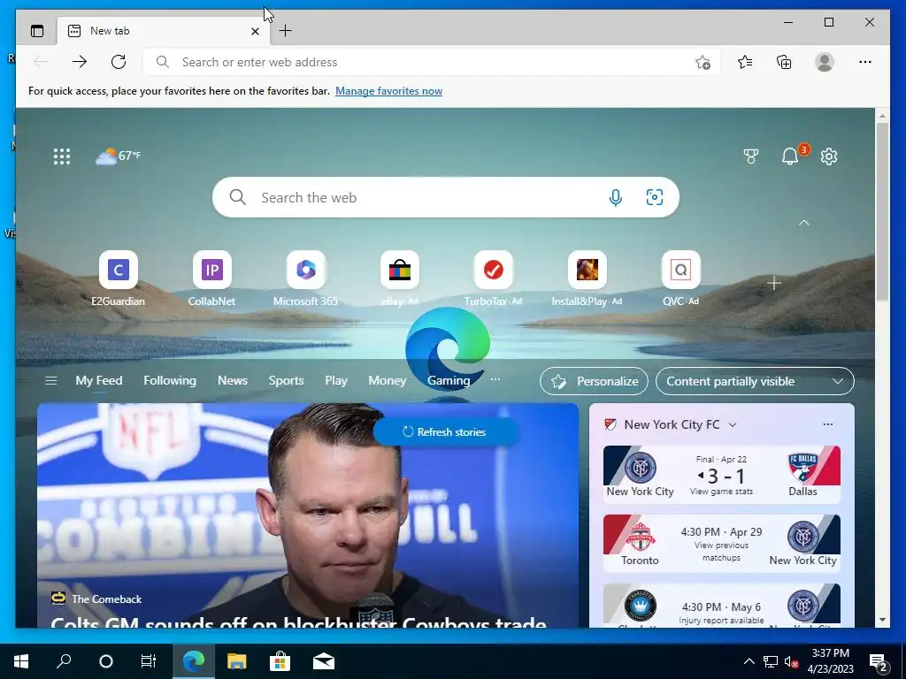Open Toronto vs New York City match card
This screenshot has height=679, width=906.
(x=722, y=544)
